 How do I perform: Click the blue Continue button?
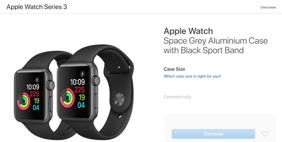tap(213, 134)
